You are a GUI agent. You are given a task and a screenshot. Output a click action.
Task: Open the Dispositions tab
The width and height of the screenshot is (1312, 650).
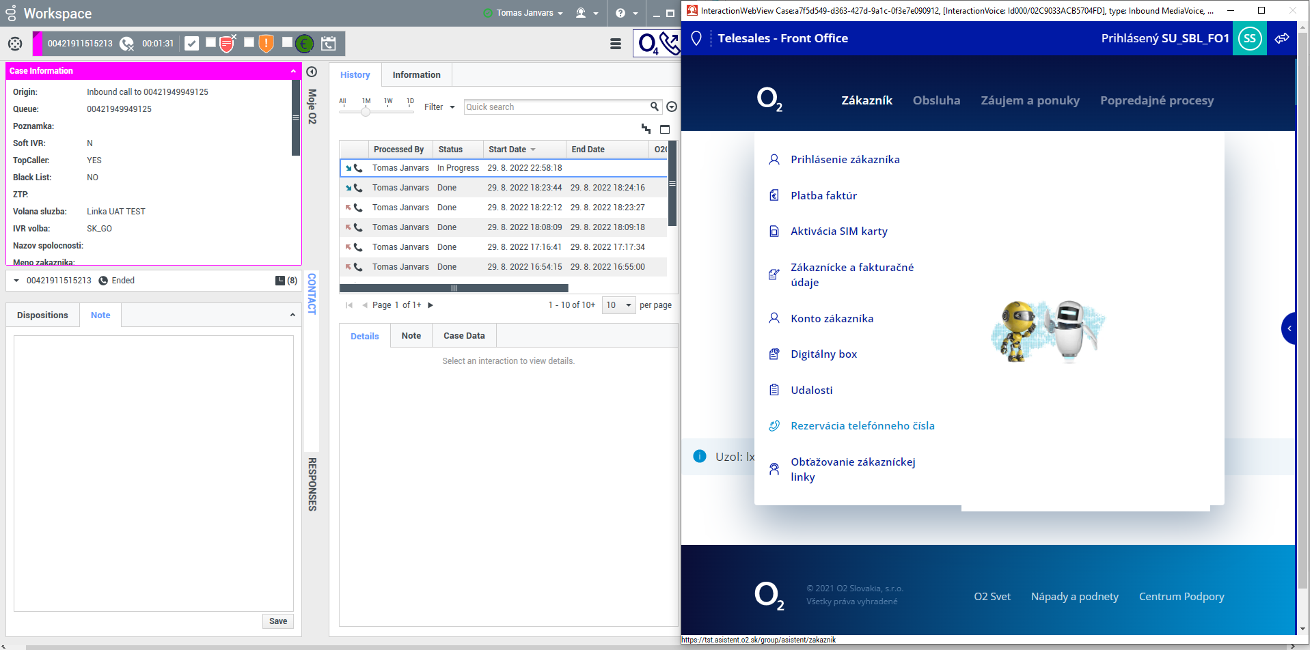[x=42, y=315]
